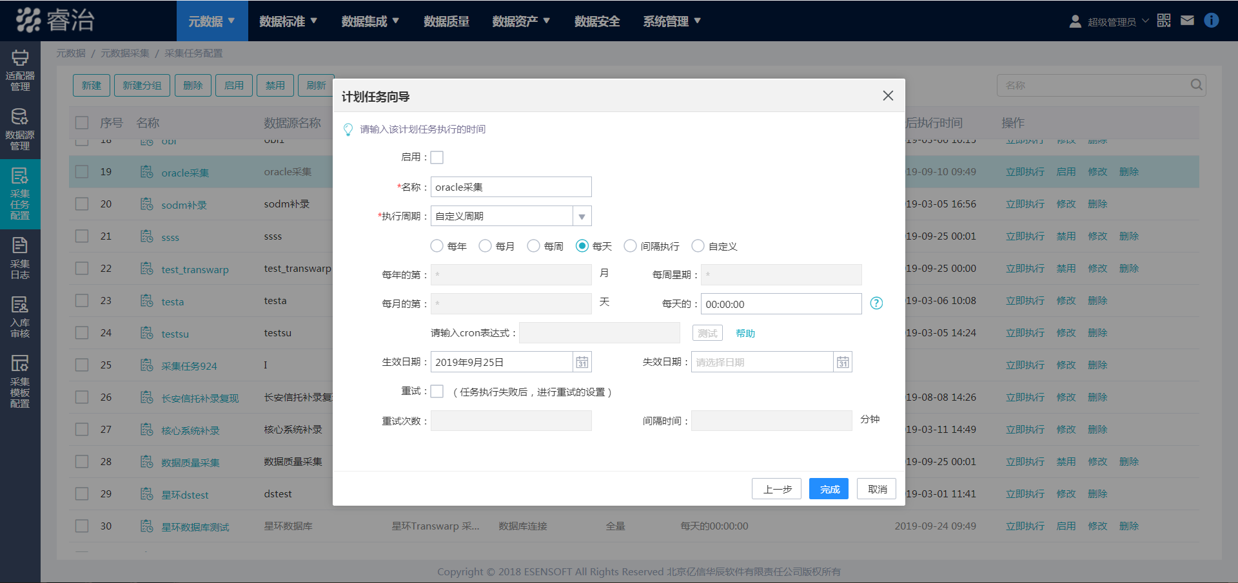1238x583 pixels.
Task: Open the 数据源管理 sidebar icon
Action: click(20, 129)
